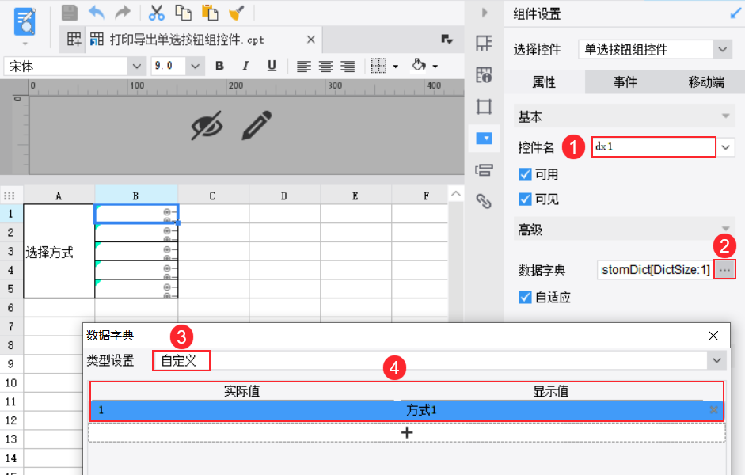Click the 数据字典 value field

pos(655,270)
